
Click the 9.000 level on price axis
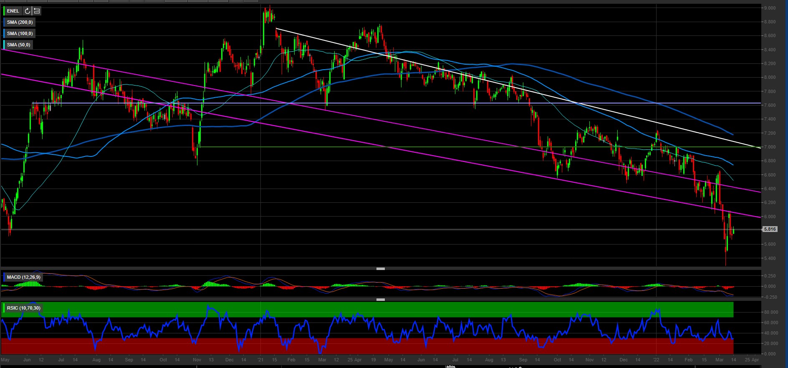(x=770, y=8)
